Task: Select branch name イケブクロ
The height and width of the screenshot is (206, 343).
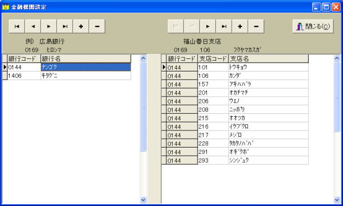Action: pyautogui.click(x=269, y=126)
